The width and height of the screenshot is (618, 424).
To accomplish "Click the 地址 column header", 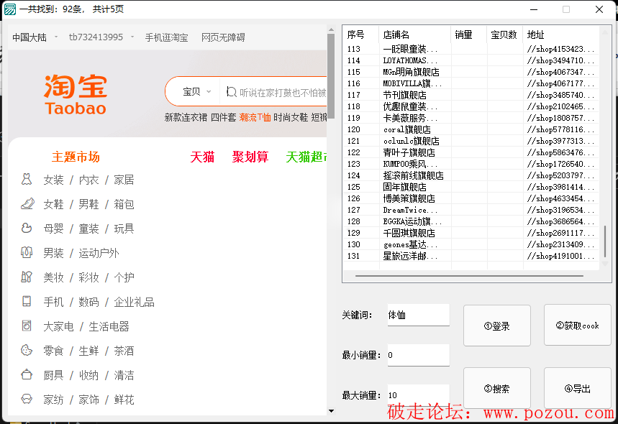I will pos(561,34).
